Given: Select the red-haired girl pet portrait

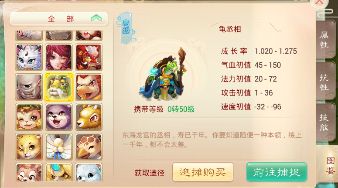Looking at the screenshot, I should pos(58,57).
